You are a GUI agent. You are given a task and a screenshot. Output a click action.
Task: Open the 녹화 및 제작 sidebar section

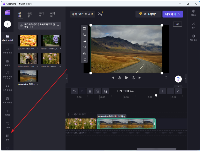tap(7, 50)
